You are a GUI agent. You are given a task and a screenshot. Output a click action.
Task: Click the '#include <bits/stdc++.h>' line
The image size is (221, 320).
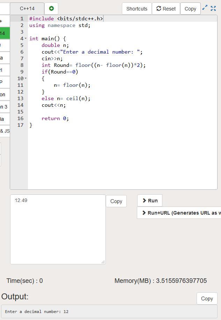point(66,19)
